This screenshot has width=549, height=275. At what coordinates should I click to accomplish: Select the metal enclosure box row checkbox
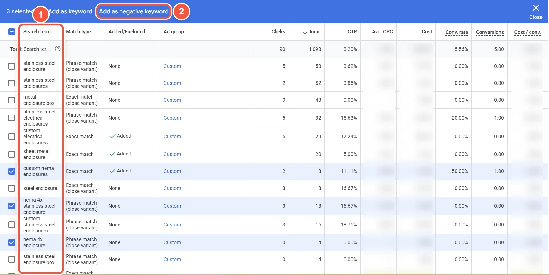pos(12,100)
